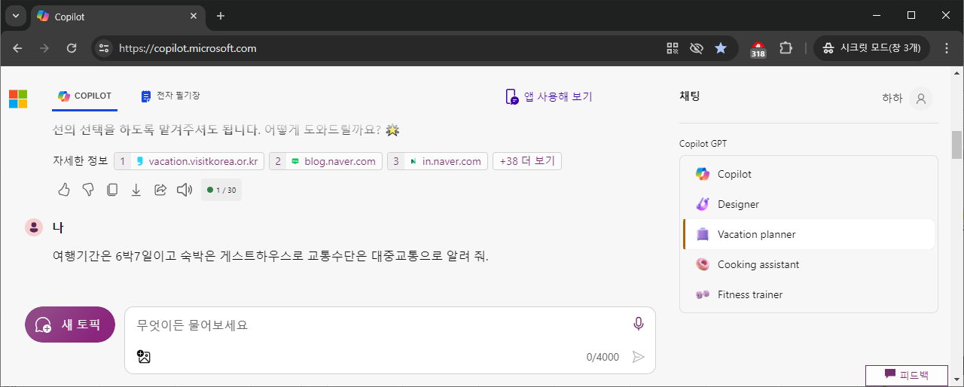Viewport: 964px width, 387px height.
Task: Select Fitness trainer GPT
Action: tap(809, 294)
